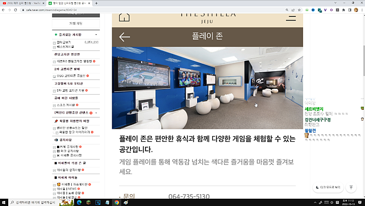Open the best posts board link

tap(65, 47)
